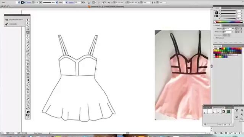
Task: Select the Magic Wand tool
Action: (x=28, y=26)
